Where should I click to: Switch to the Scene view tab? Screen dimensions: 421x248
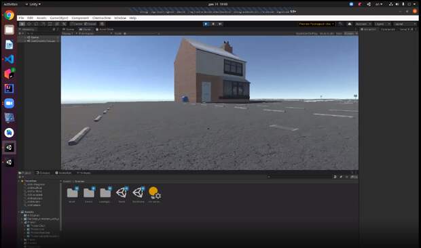[68, 29]
